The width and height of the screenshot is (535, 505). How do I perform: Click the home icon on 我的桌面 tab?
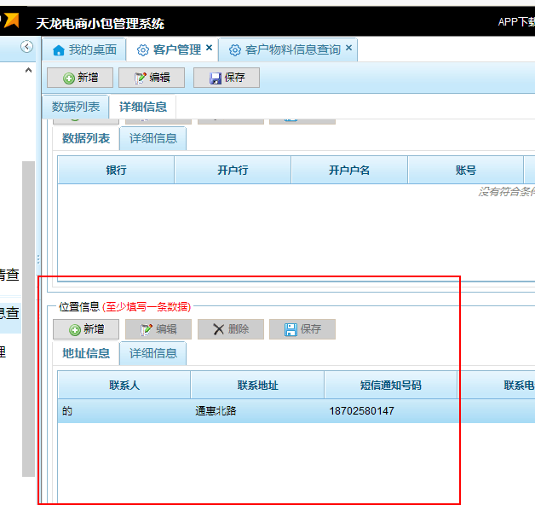[x=59, y=50]
